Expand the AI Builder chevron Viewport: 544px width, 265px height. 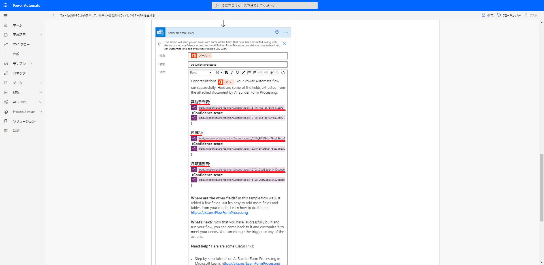coord(41,102)
